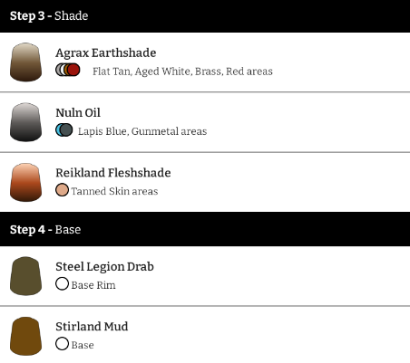Click the Lapis Blue swatch under Nuln Oil
This screenshot has width=410, height=363.
click(58, 130)
